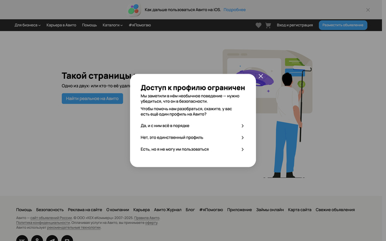
Task: Open the Telegram social icon in footer
Action: 52,239
